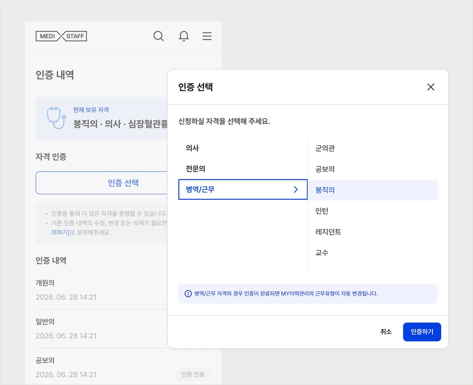Choose the 레지던트 option

[x=328, y=232]
